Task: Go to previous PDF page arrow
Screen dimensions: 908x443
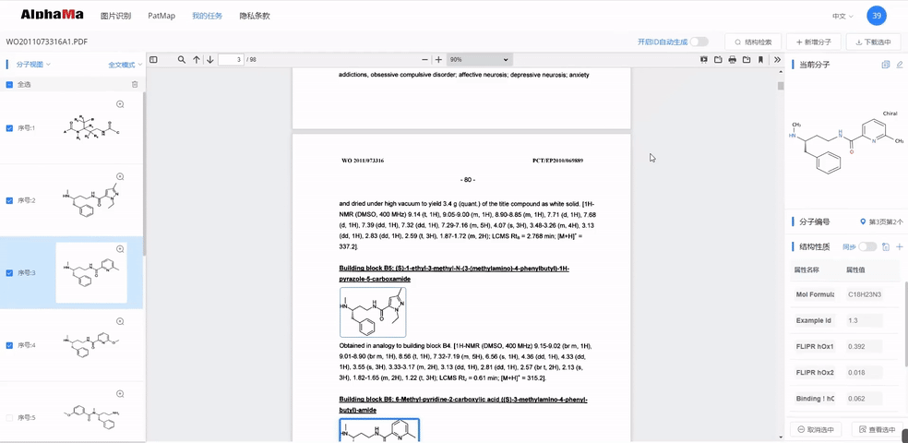Action: coord(197,60)
